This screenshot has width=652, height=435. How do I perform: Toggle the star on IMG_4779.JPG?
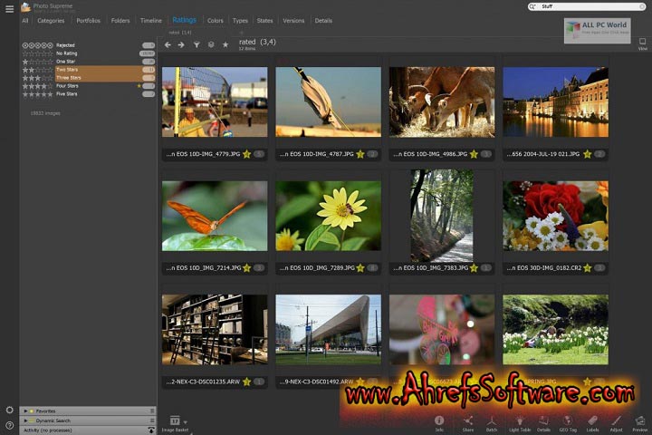[246, 154]
